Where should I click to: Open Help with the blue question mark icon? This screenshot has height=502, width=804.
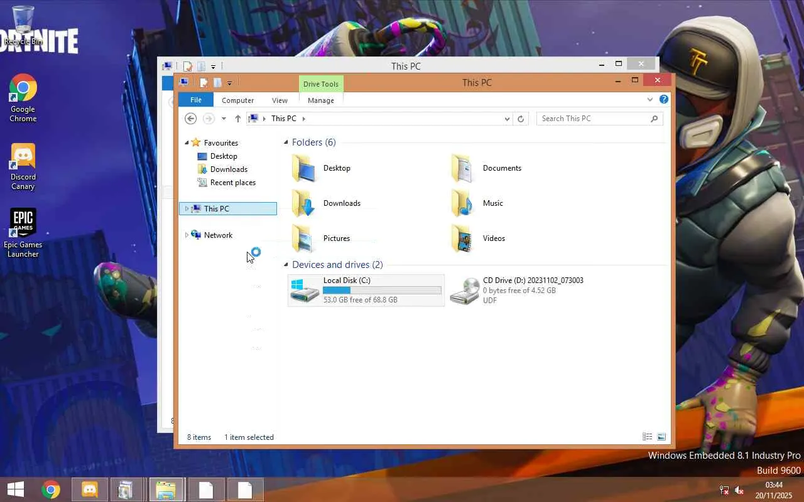tap(664, 99)
